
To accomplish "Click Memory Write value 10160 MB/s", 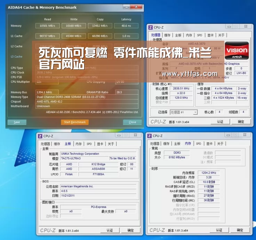I will pyautogui.click(x=74, y=26).
